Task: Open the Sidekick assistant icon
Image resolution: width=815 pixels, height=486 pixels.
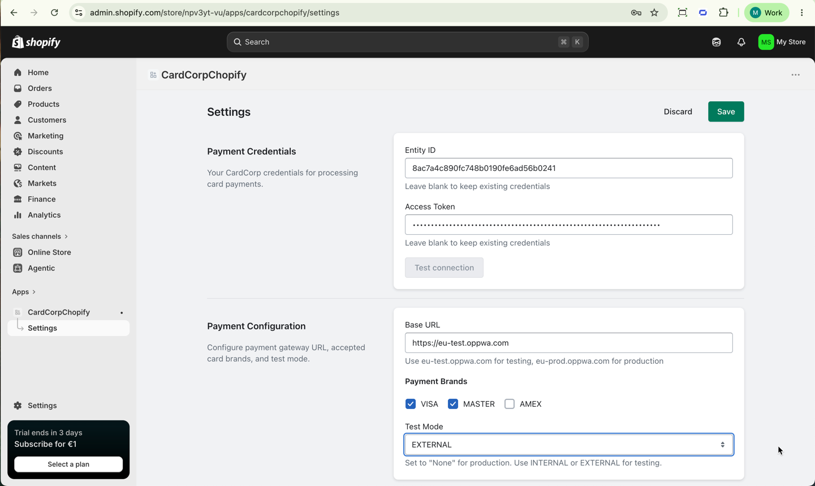Action: point(717,42)
